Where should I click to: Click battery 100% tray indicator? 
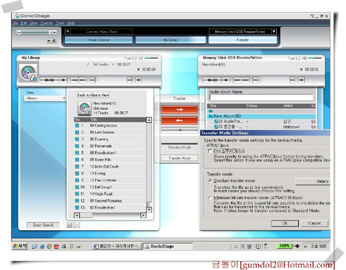(285, 246)
